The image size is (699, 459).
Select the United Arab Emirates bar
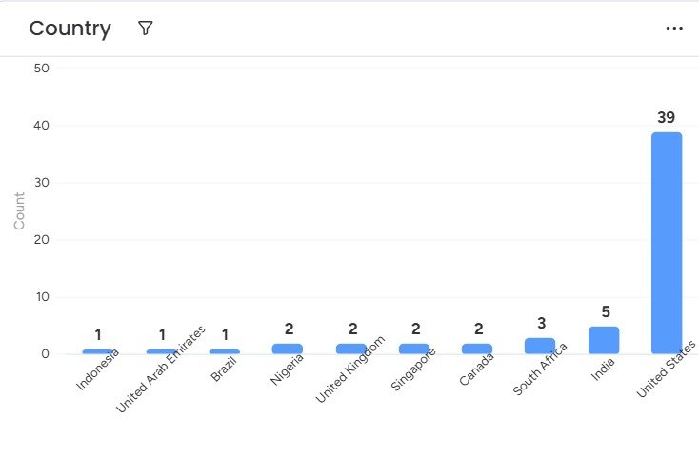(162, 351)
